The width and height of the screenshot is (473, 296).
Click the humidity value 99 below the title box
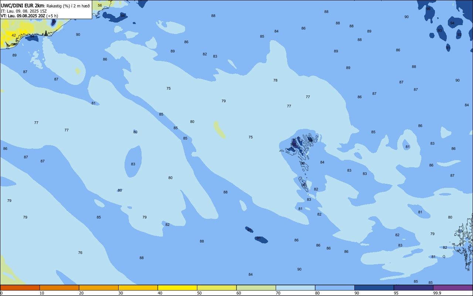coord(54,22)
